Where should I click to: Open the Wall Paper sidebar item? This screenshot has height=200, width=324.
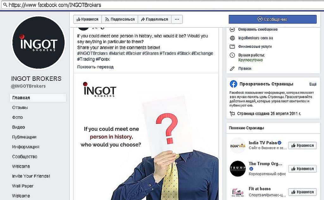pyautogui.click(x=23, y=186)
